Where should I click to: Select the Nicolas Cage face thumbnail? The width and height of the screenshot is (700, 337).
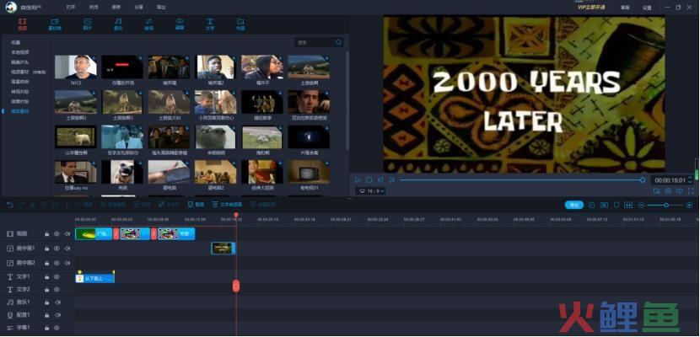(x=309, y=102)
